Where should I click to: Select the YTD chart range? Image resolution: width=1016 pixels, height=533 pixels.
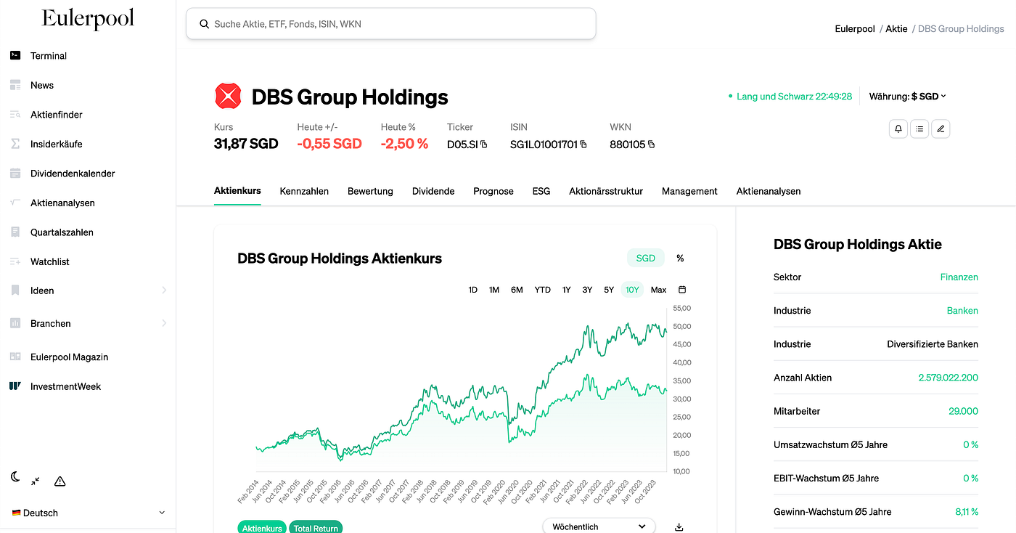coord(543,290)
